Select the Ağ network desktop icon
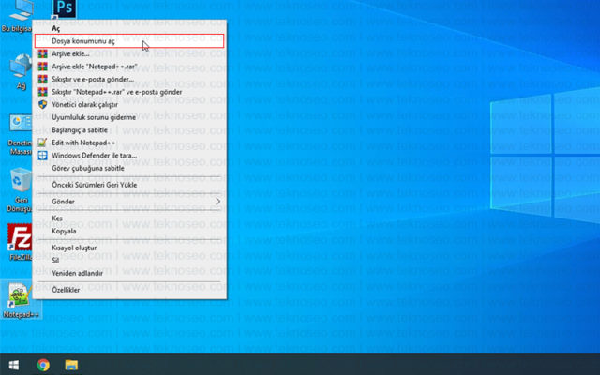 (x=20, y=72)
